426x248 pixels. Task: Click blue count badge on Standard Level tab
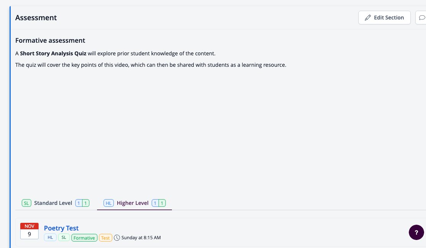point(79,203)
